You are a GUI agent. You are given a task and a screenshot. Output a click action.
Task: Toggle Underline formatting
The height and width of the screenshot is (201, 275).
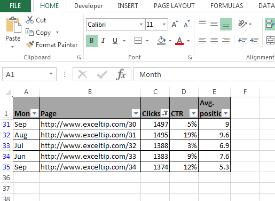[x=115, y=41]
